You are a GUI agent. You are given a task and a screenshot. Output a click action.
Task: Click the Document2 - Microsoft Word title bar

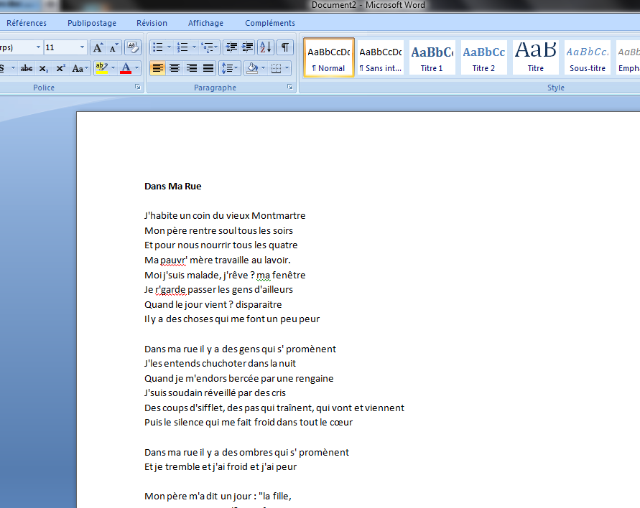click(x=368, y=5)
